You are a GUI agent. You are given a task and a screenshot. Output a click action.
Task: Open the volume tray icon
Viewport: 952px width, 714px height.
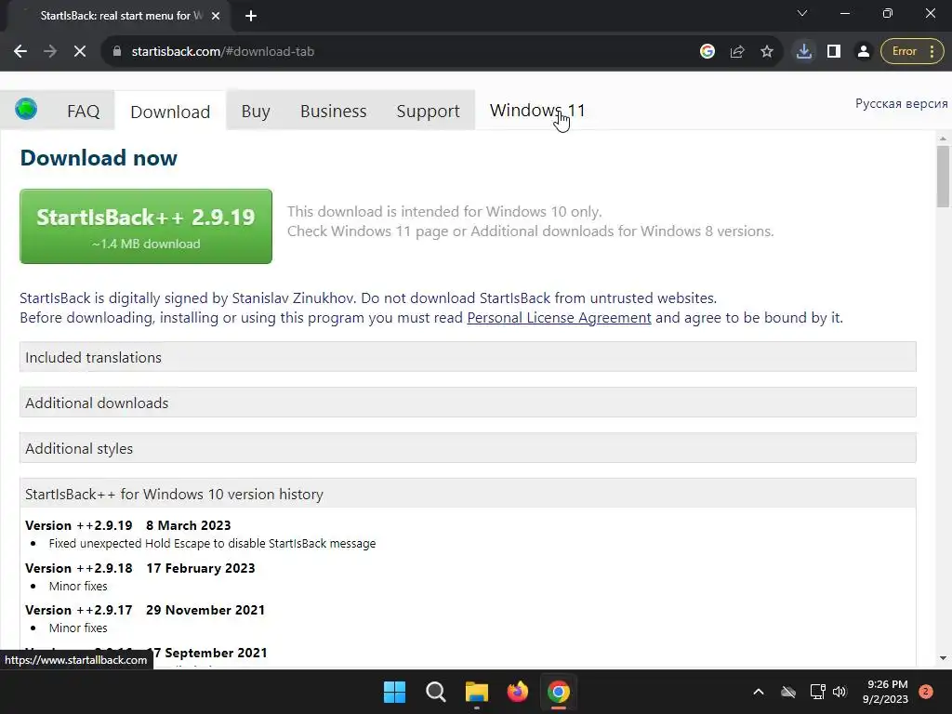840,692
